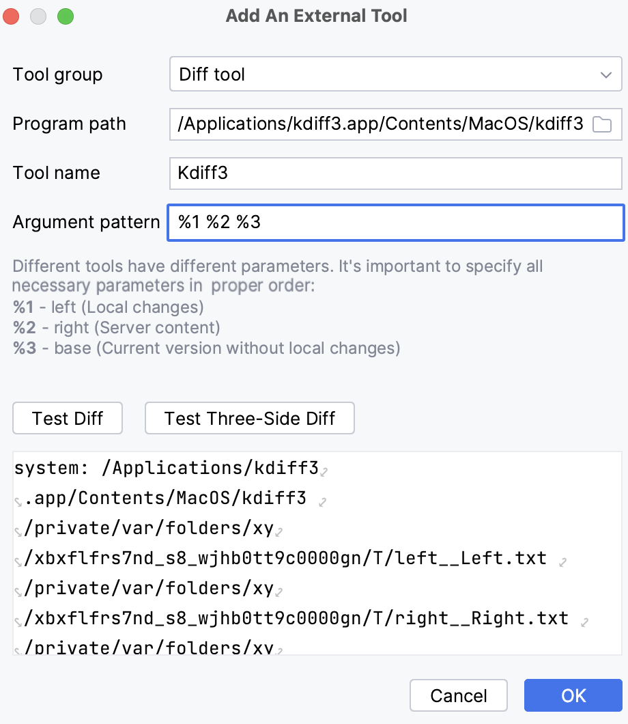Select the Kdiff3 tool name text

(x=201, y=173)
